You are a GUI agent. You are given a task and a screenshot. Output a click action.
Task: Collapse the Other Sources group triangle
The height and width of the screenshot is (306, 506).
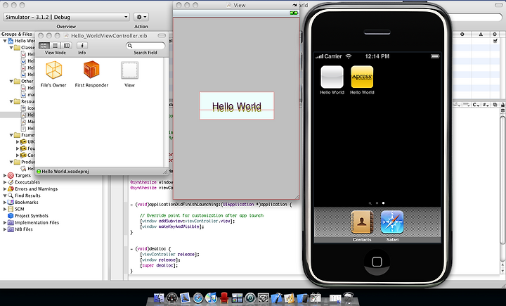(x=11, y=81)
